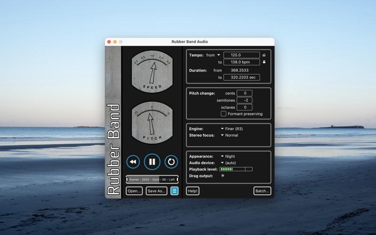
Task: Toggle the tempo lock padlock icon
Action: point(264,62)
